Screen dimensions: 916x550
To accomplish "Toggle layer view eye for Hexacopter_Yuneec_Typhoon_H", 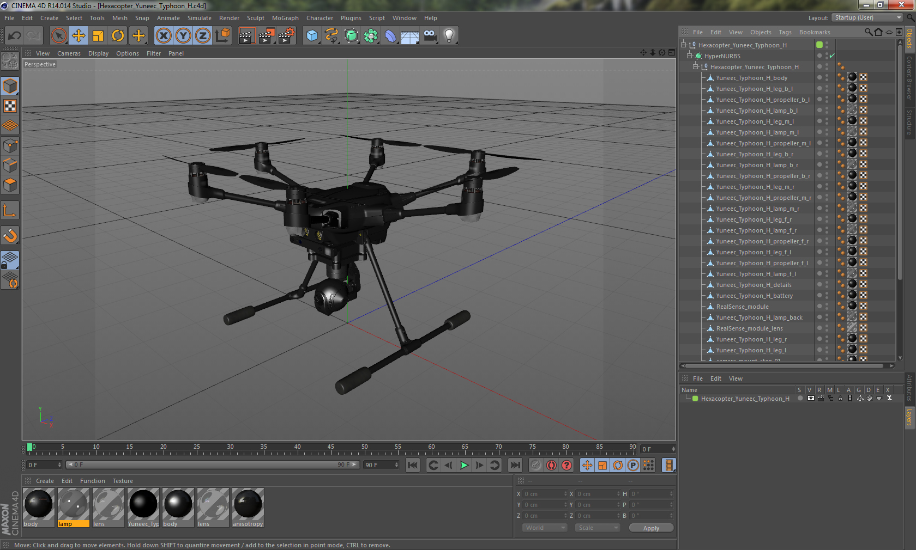I will 811,399.
